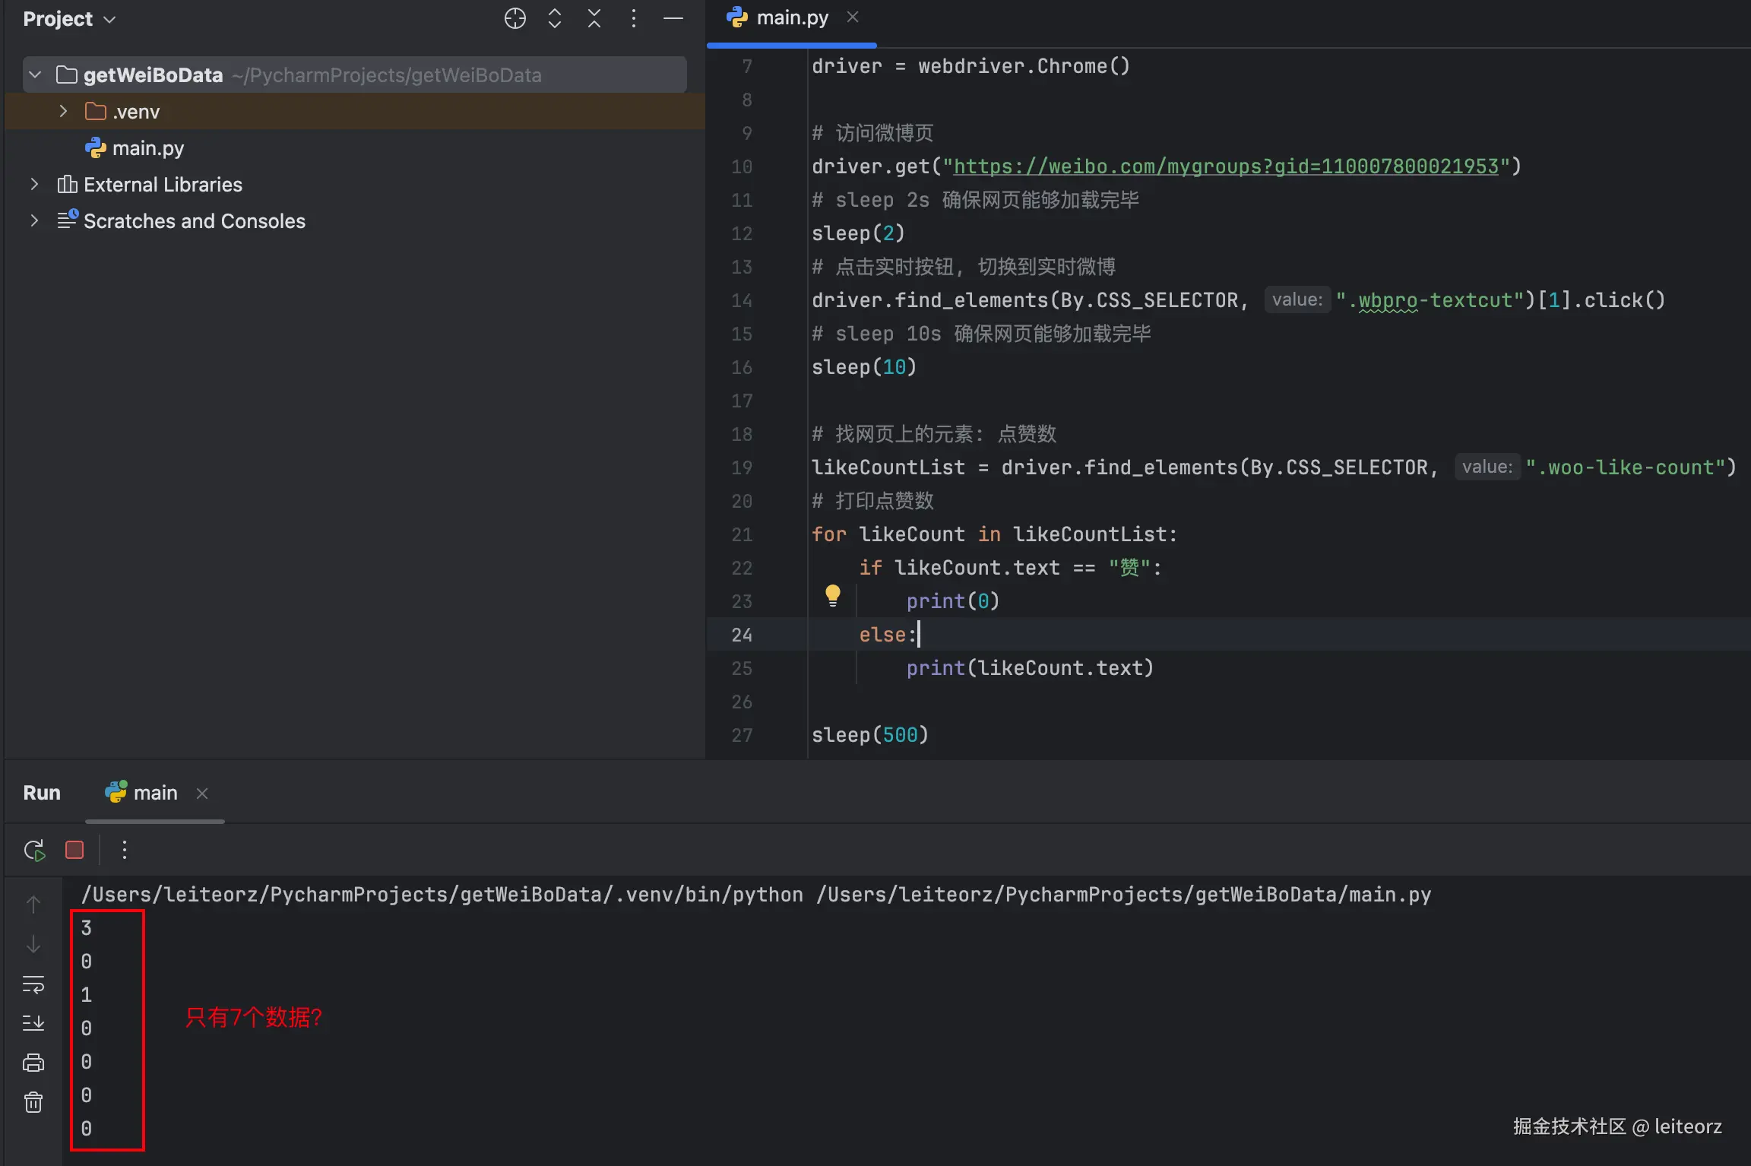Click the Collapse All icon in Project panel
The width and height of the screenshot is (1751, 1166).
(x=594, y=18)
